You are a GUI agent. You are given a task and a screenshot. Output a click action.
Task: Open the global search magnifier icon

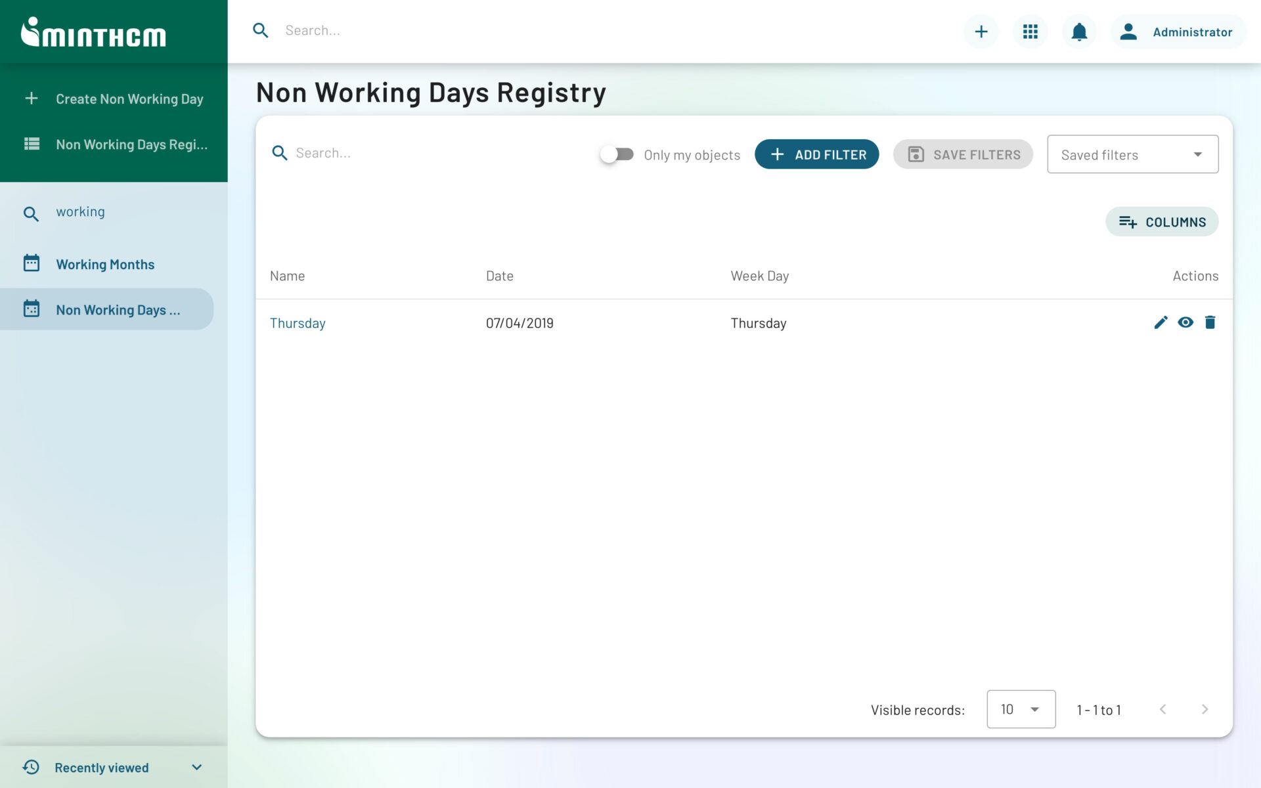tap(260, 30)
